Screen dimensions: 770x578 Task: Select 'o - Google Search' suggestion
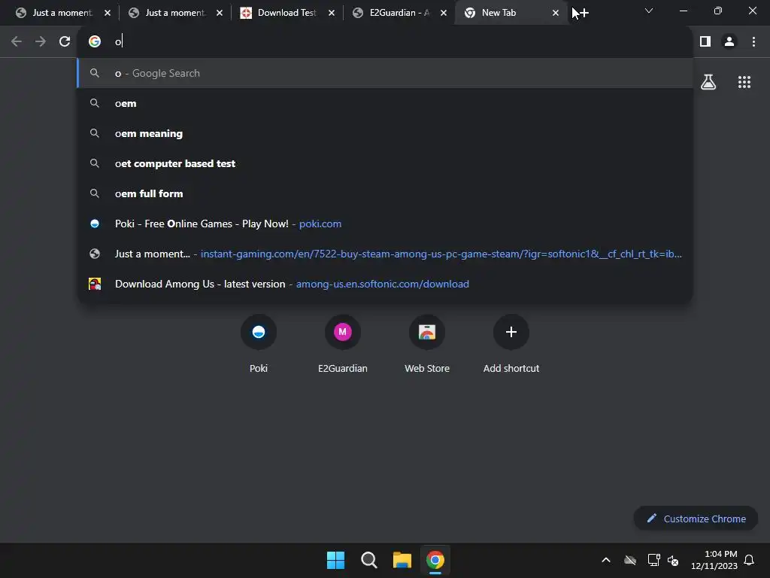[x=385, y=73]
